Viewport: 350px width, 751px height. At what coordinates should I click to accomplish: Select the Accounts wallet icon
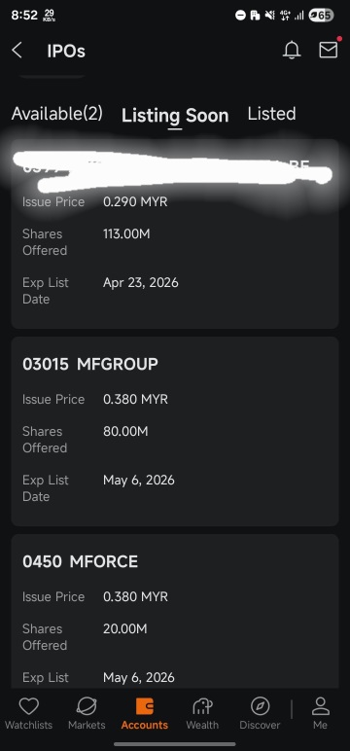click(145, 706)
